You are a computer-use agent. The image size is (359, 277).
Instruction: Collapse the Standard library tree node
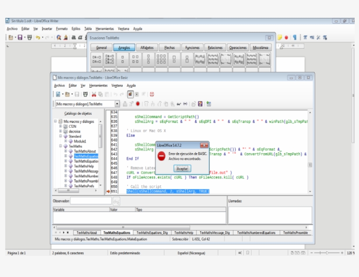[x=61, y=136]
